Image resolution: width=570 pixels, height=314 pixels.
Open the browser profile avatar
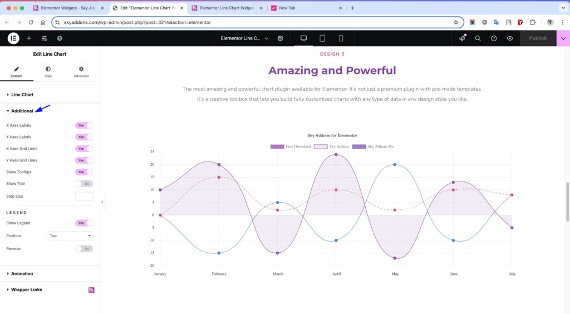[x=550, y=22]
